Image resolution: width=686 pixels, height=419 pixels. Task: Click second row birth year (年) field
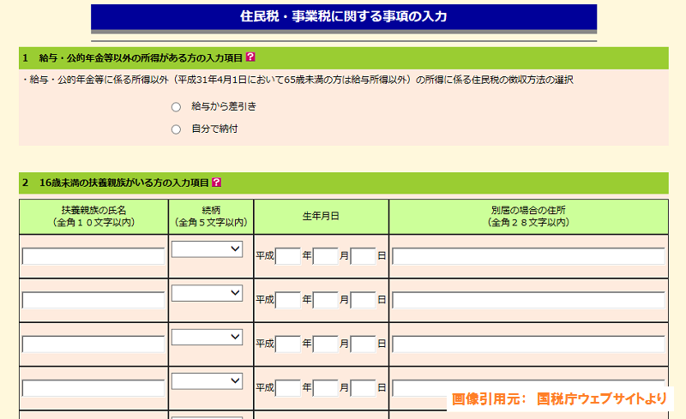(288, 301)
